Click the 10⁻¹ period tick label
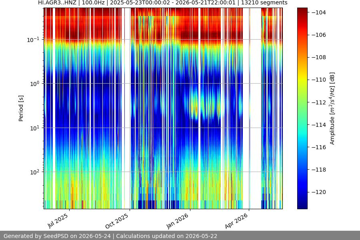The width and height of the screenshot is (360, 240). click(x=33, y=40)
